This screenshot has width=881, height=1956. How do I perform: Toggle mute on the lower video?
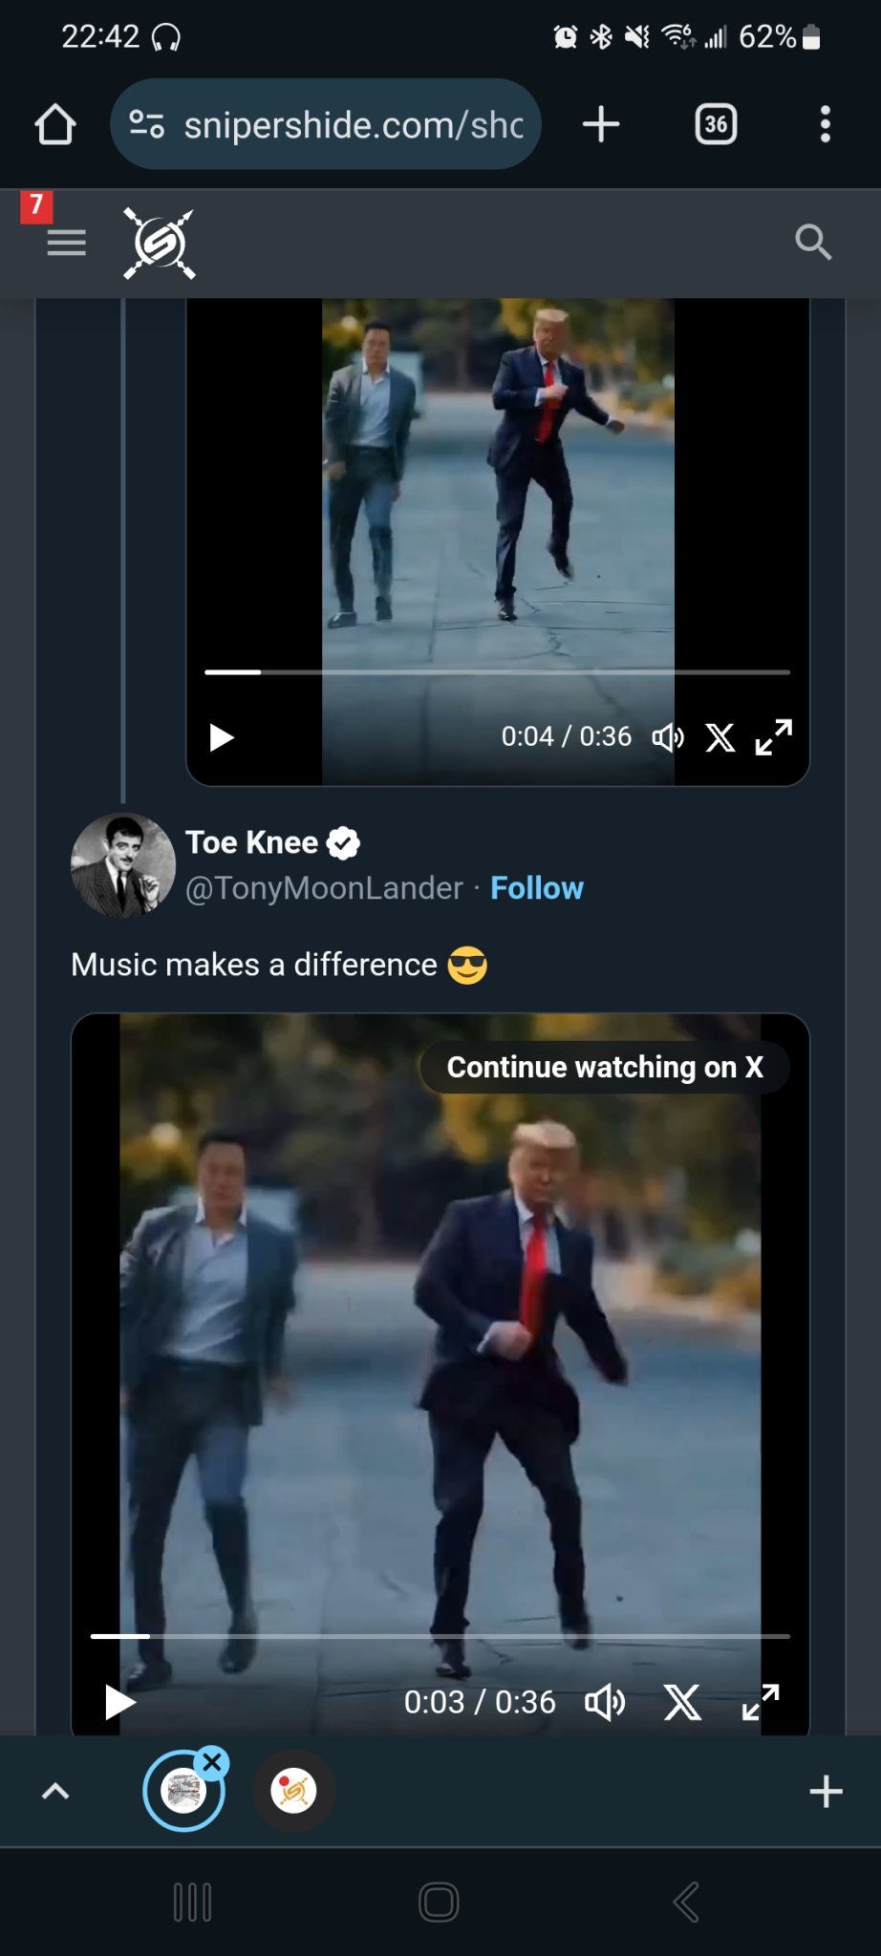tap(605, 1702)
